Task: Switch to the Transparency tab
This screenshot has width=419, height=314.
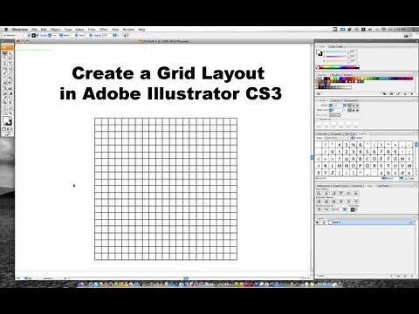Action: 350,100
